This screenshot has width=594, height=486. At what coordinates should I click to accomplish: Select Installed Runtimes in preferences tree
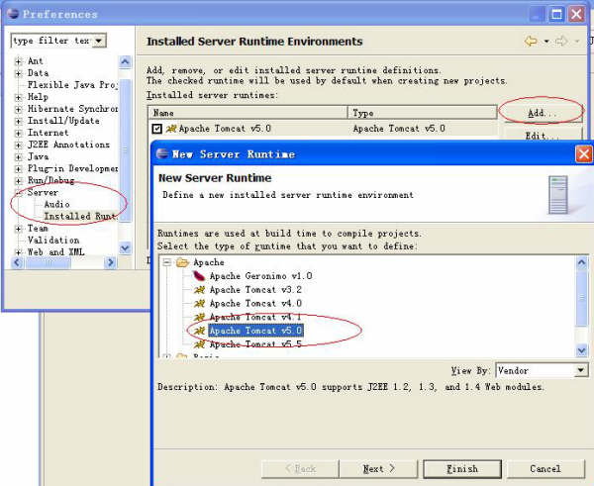79,216
